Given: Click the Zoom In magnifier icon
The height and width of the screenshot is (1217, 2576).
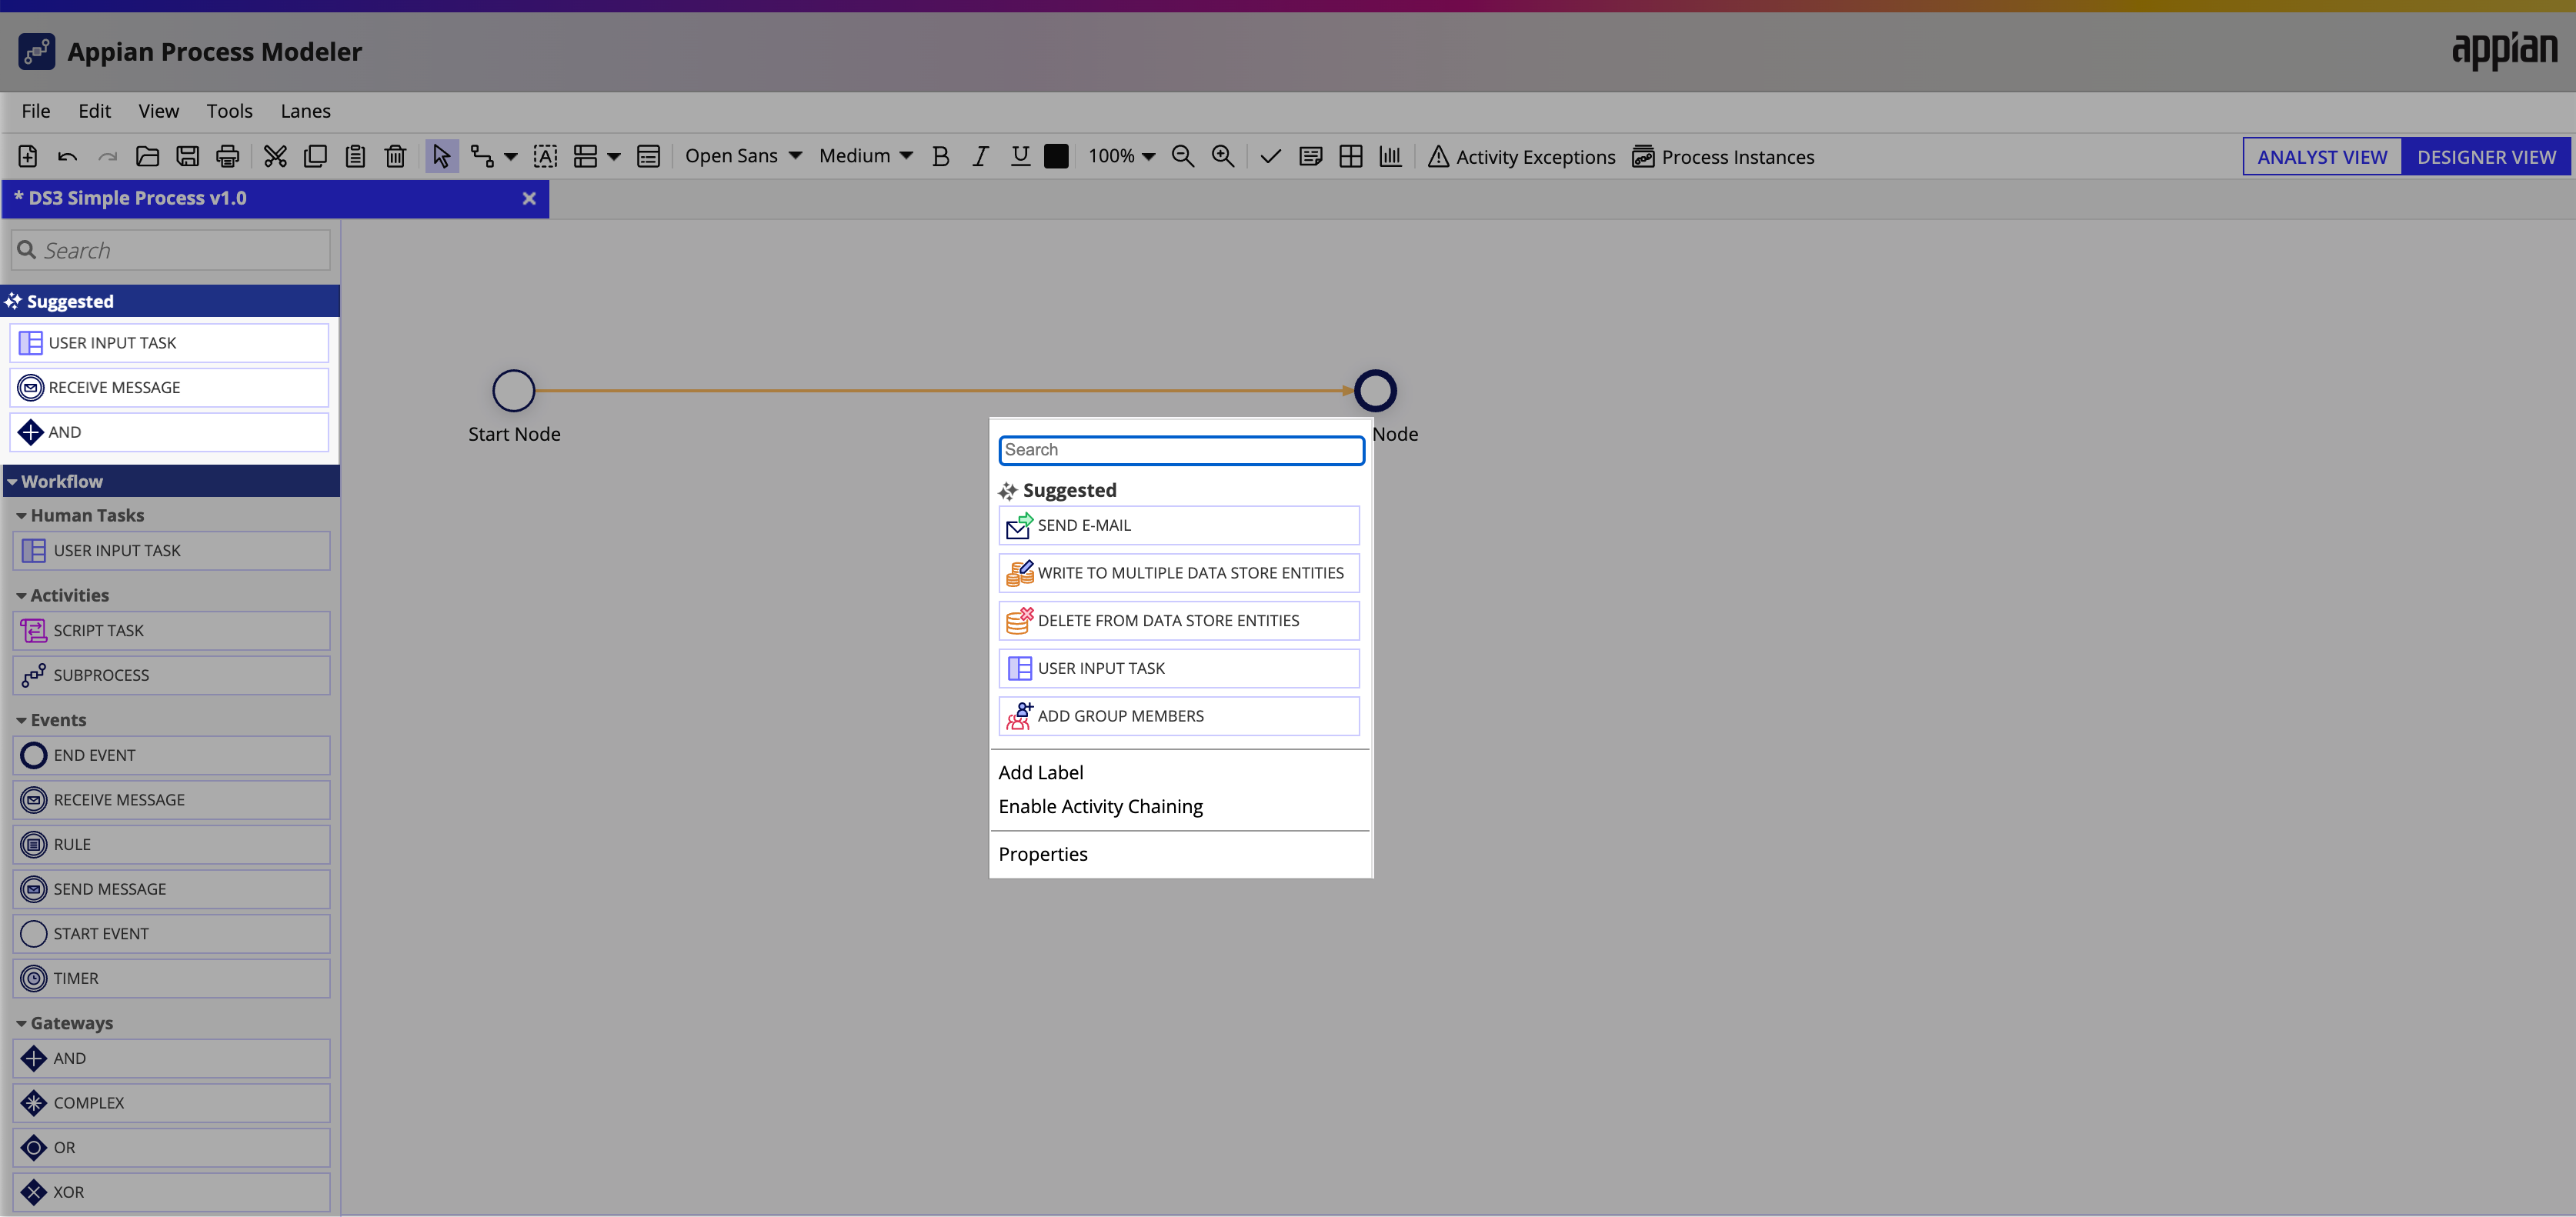Looking at the screenshot, I should 1222,156.
